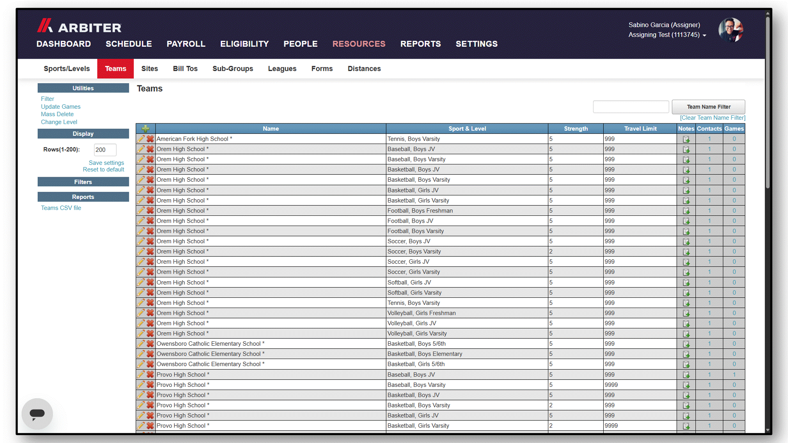Open the Sub-Groups tab
The width and height of the screenshot is (788, 443).
[233, 69]
